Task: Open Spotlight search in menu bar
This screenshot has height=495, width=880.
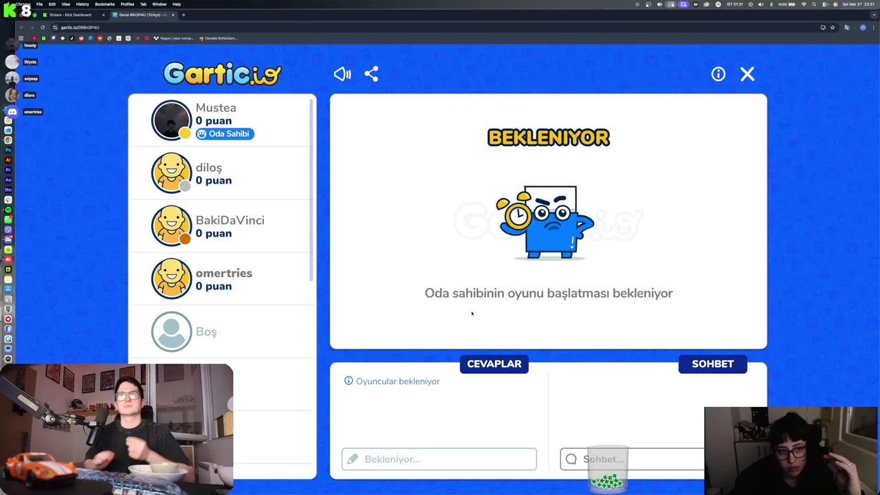Action: (815, 4)
